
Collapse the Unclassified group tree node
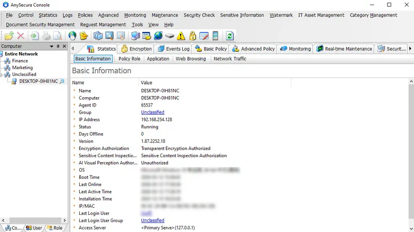[x=1, y=74]
